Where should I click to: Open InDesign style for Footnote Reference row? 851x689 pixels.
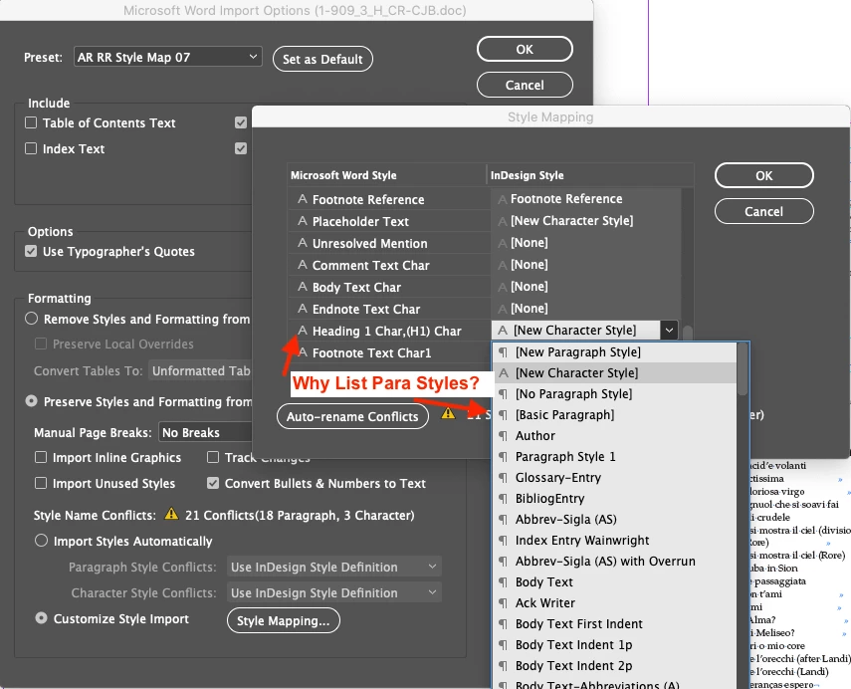pos(585,199)
